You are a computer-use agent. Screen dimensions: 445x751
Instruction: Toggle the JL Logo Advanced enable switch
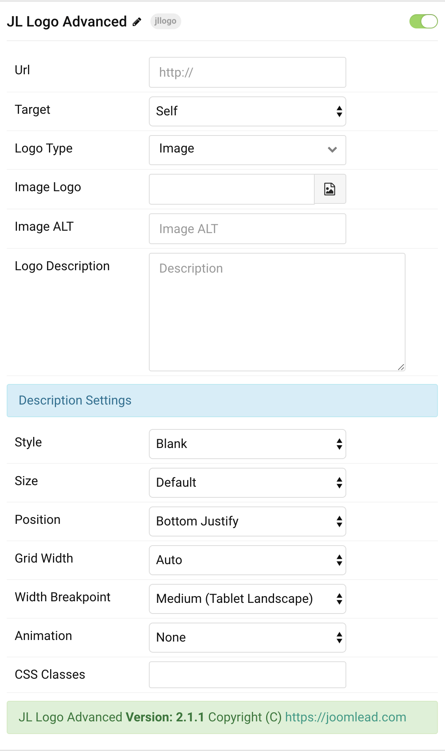click(x=423, y=21)
